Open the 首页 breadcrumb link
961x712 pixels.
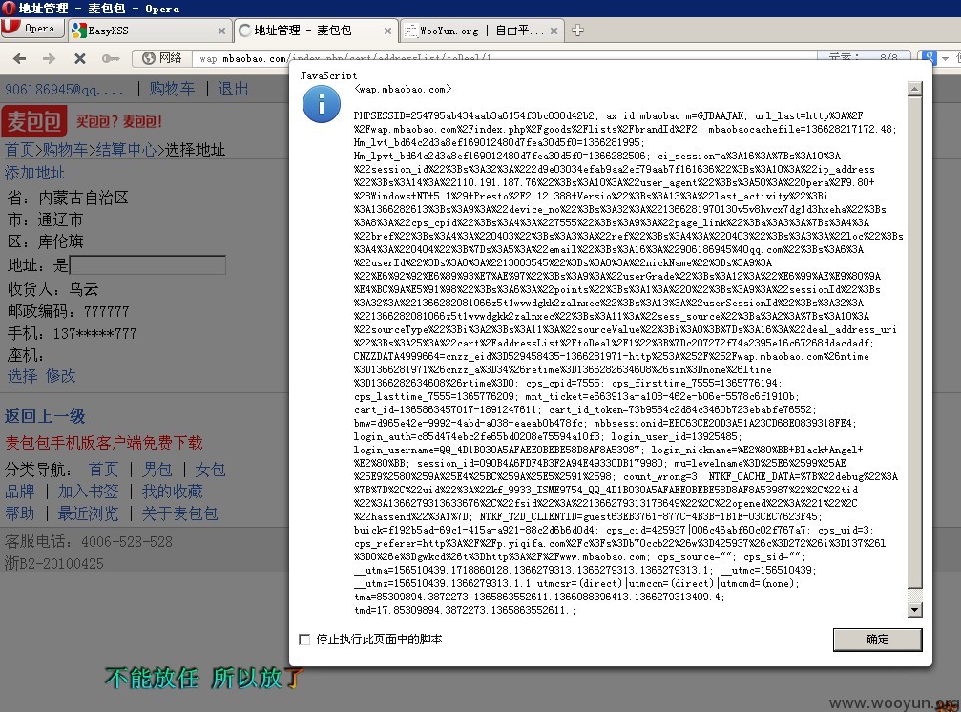pyautogui.click(x=20, y=150)
